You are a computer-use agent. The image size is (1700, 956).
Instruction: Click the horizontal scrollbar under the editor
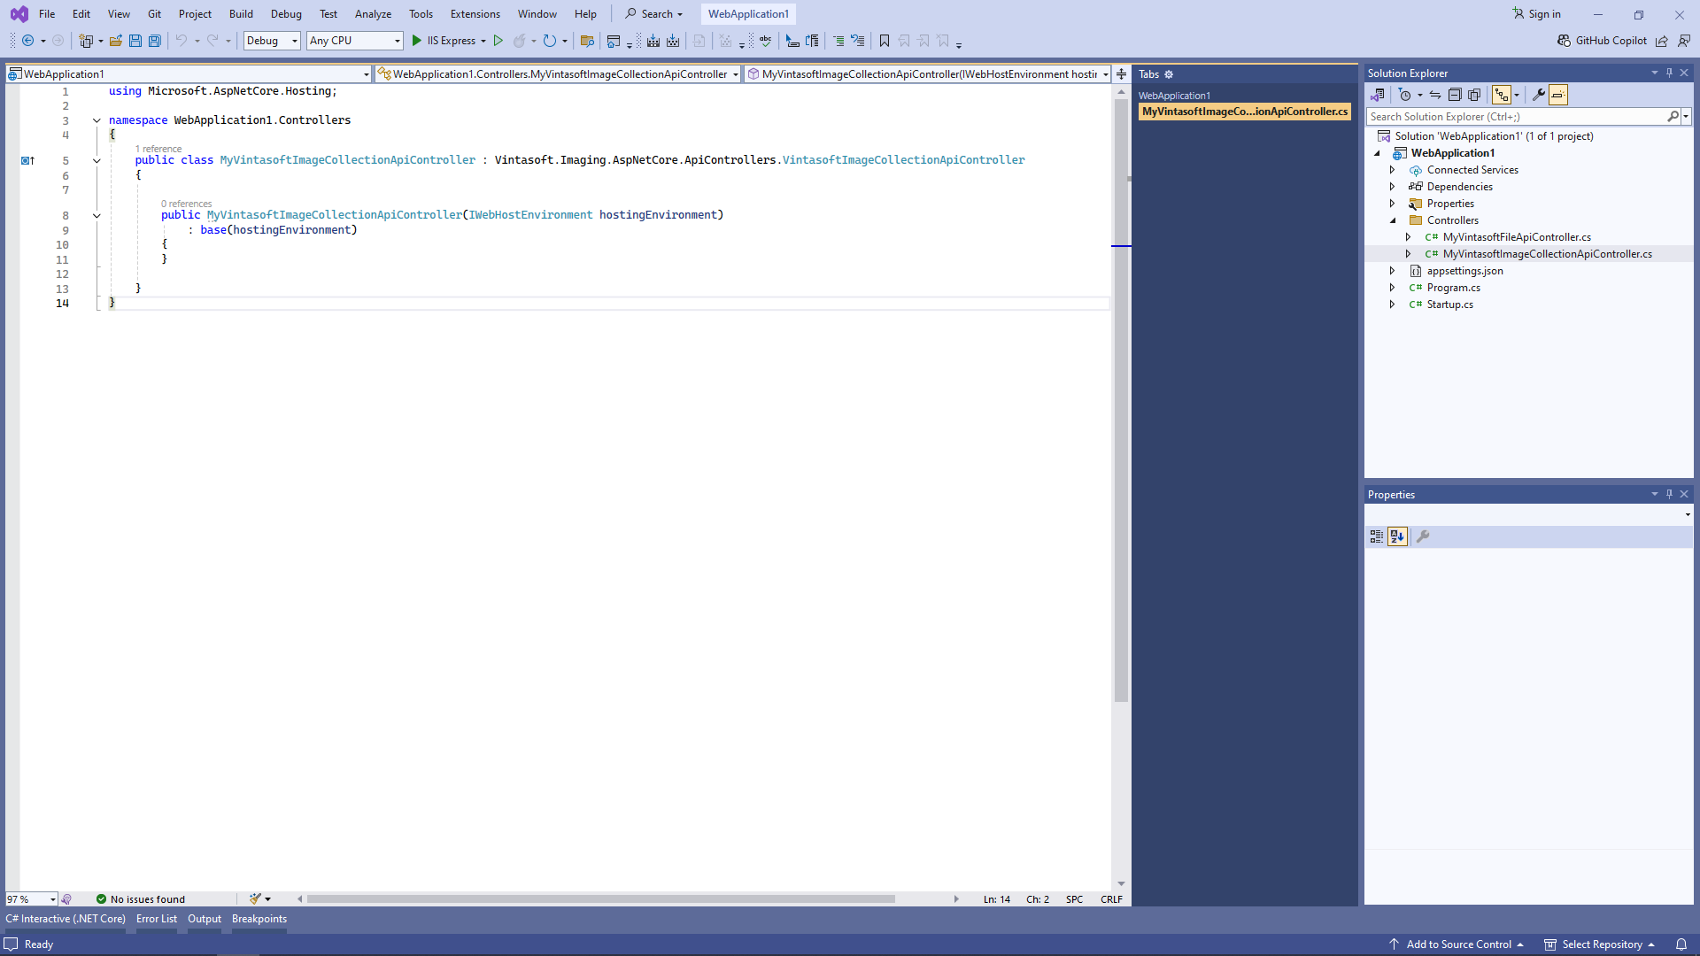(x=600, y=899)
